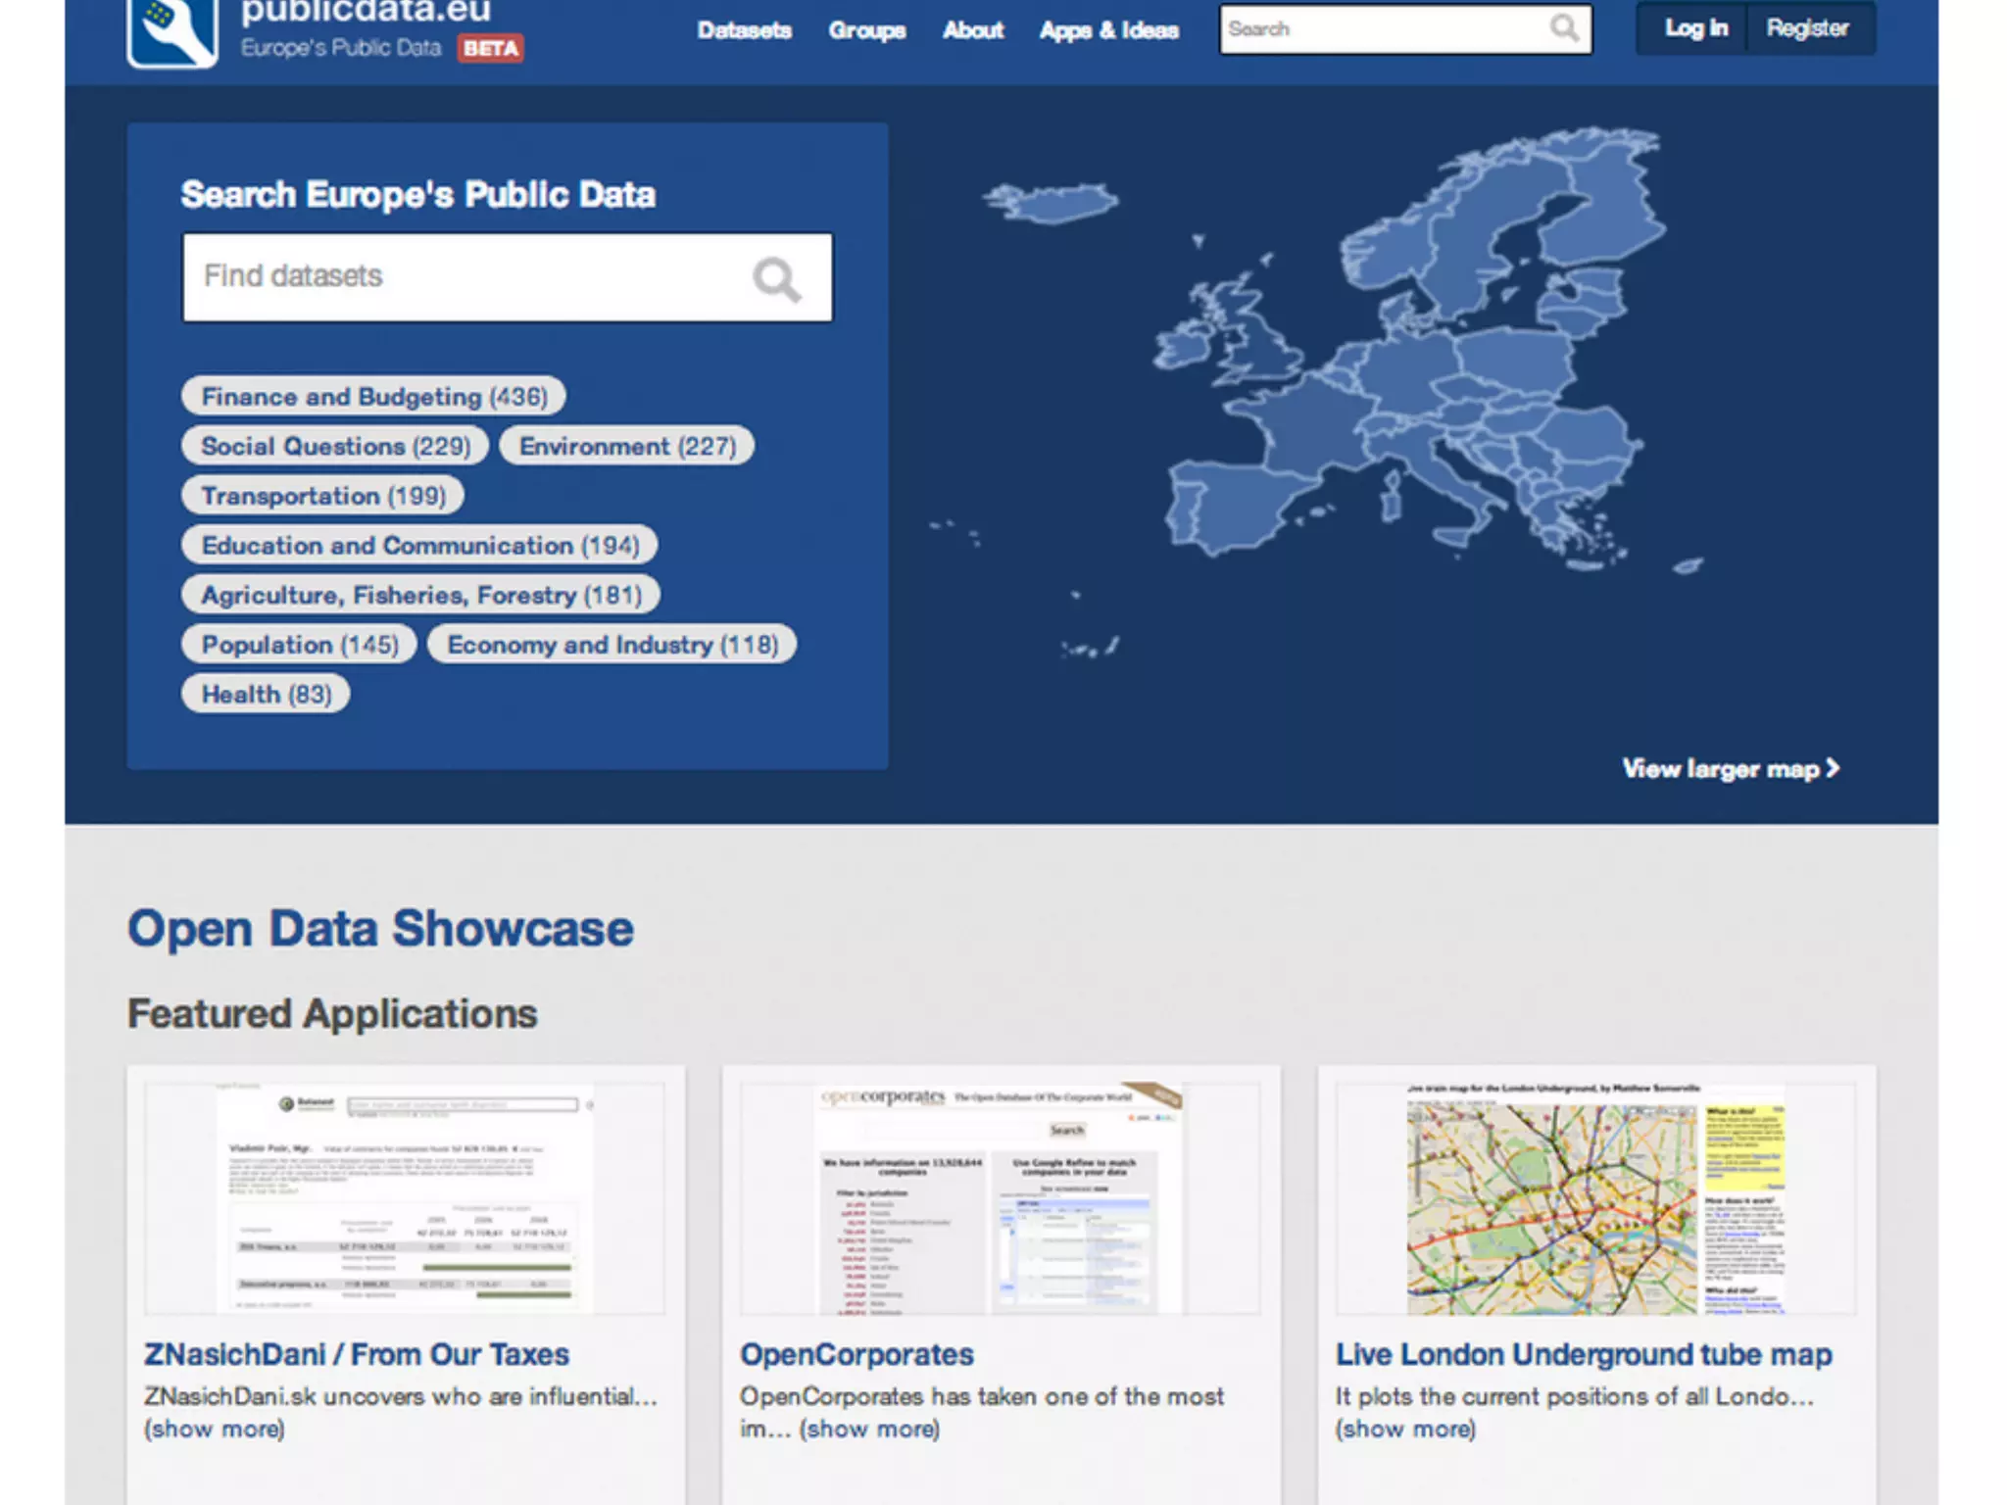Open Apps & Ideas in the navigation
The width and height of the screenshot is (2007, 1505).
tap(1108, 30)
